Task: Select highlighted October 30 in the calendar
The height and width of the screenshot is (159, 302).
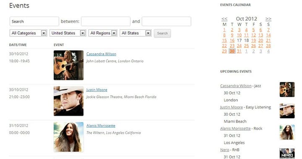Action: tap(232, 51)
